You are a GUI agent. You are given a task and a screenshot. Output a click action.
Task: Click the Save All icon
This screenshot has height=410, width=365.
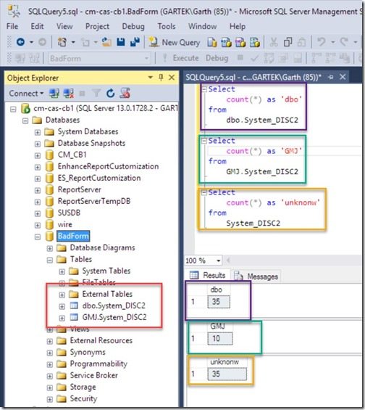click(x=135, y=42)
